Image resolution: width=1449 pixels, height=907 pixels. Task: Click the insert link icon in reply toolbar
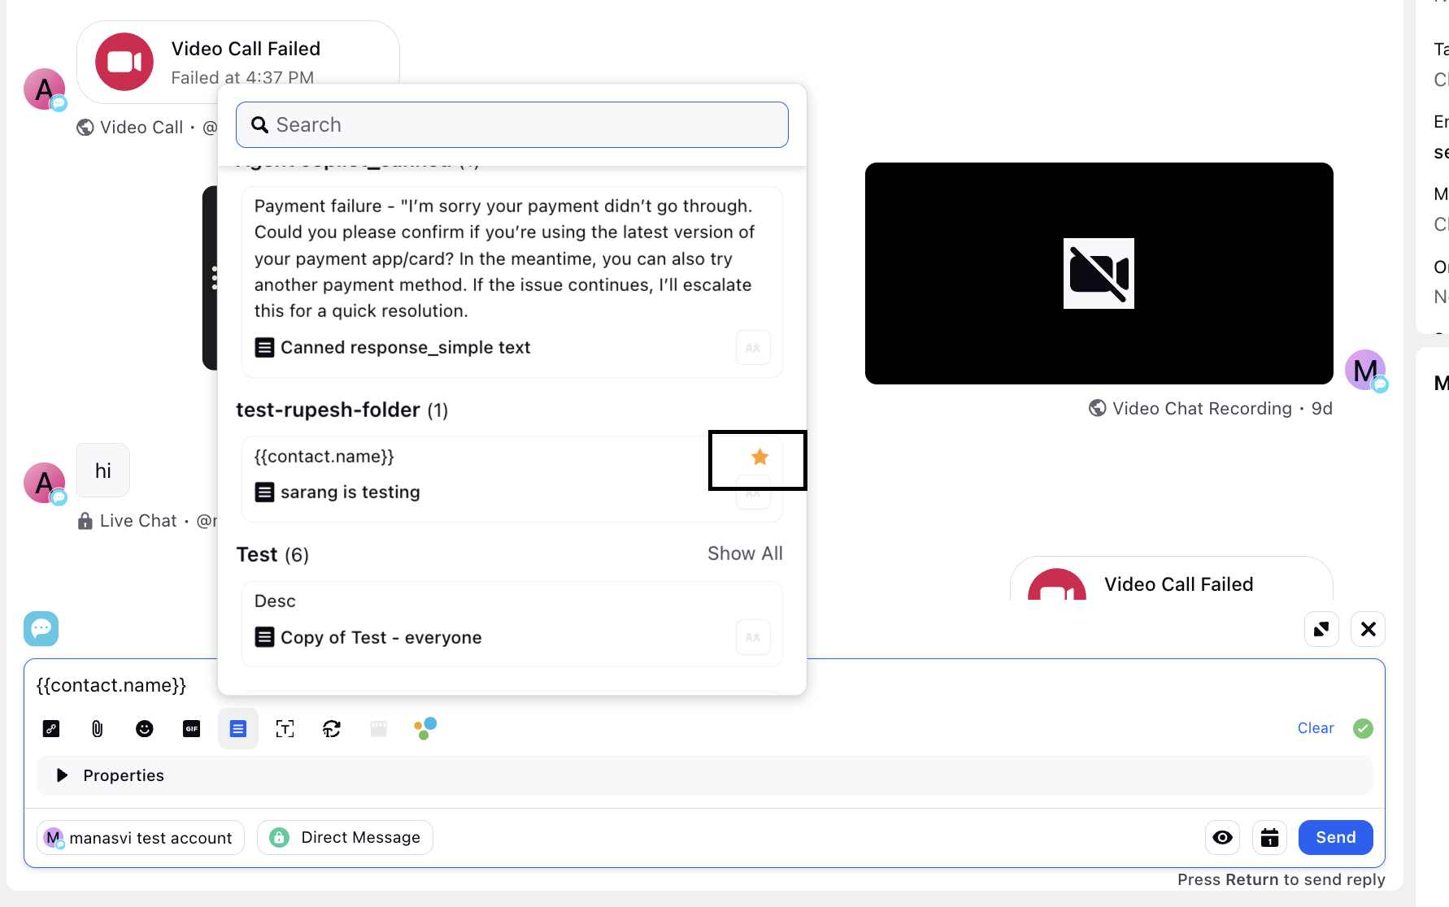(51, 728)
